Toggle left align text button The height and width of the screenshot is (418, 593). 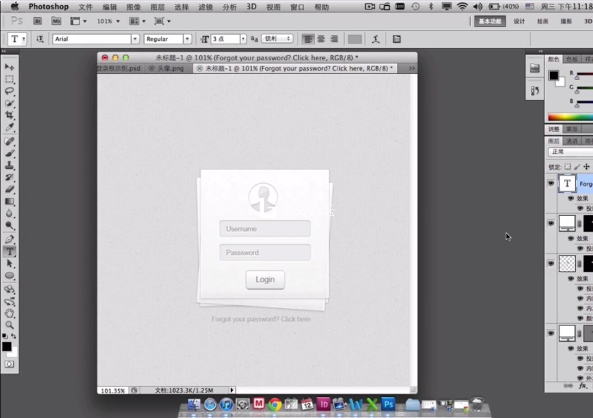click(x=308, y=39)
